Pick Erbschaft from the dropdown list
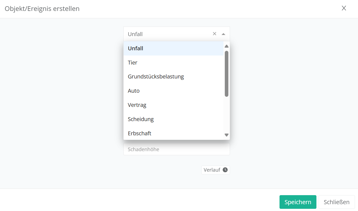The width and height of the screenshot is (358, 211). coord(173,133)
